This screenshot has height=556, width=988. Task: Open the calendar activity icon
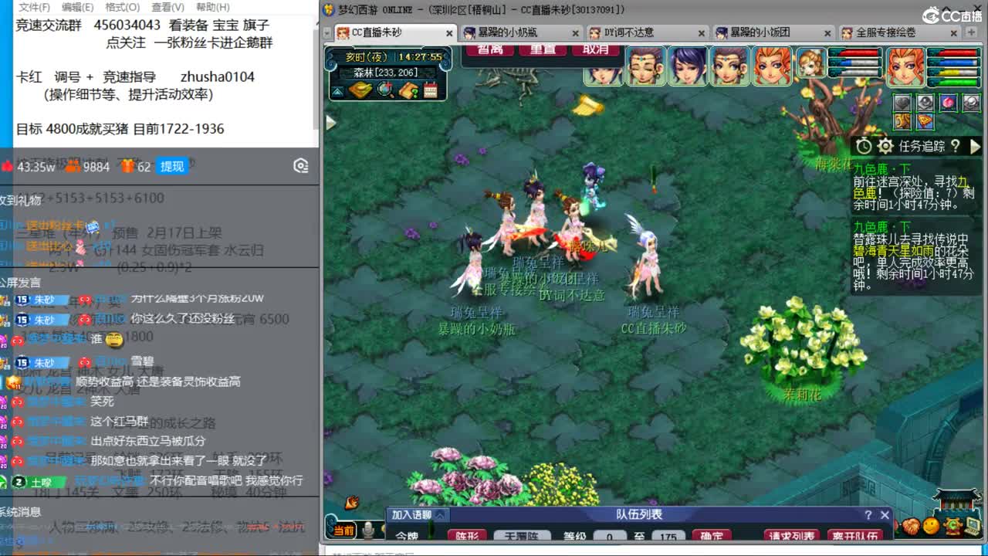tap(431, 90)
